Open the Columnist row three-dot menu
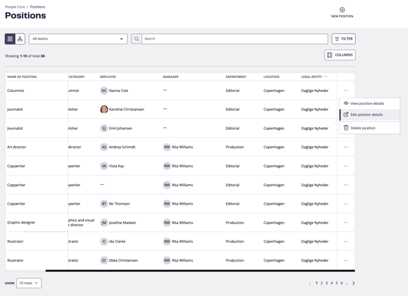 point(346,91)
